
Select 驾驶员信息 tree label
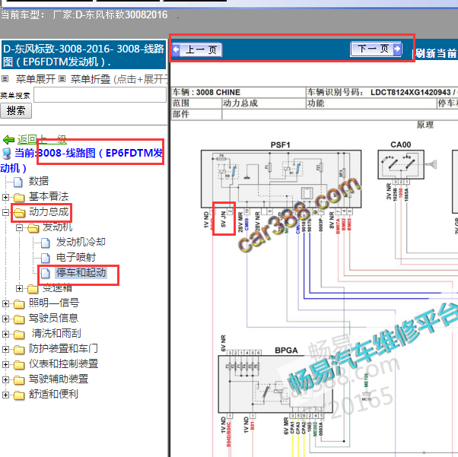(x=53, y=319)
